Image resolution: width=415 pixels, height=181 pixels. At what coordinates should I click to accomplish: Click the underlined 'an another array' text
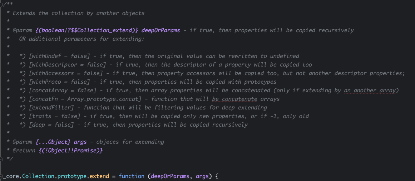(370, 90)
